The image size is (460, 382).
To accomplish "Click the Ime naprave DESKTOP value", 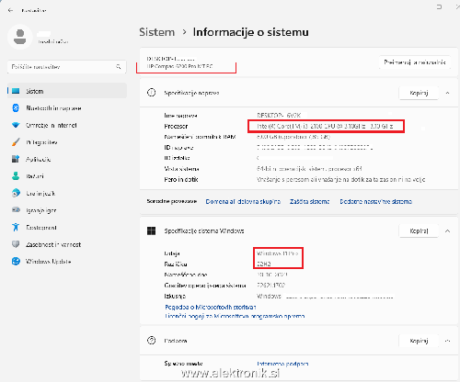I will click(x=279, y=116).
